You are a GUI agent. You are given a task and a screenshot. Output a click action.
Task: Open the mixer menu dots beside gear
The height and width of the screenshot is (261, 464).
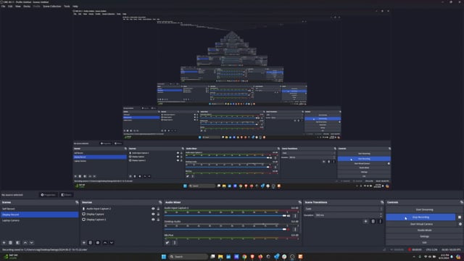click(175, 243)
